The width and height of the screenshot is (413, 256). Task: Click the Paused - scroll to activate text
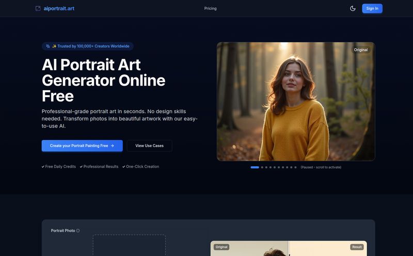point(321,167)
